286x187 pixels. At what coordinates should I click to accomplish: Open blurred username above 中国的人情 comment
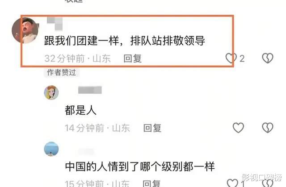(x=86, y=151)
